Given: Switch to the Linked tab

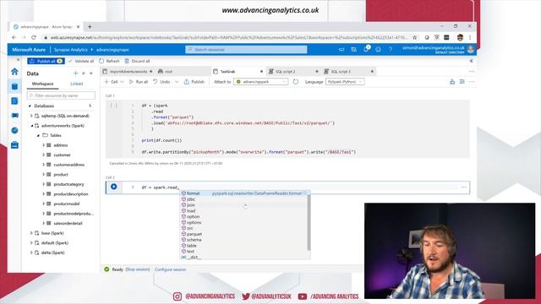Looking at the screenshot, I should click(77, 84).
